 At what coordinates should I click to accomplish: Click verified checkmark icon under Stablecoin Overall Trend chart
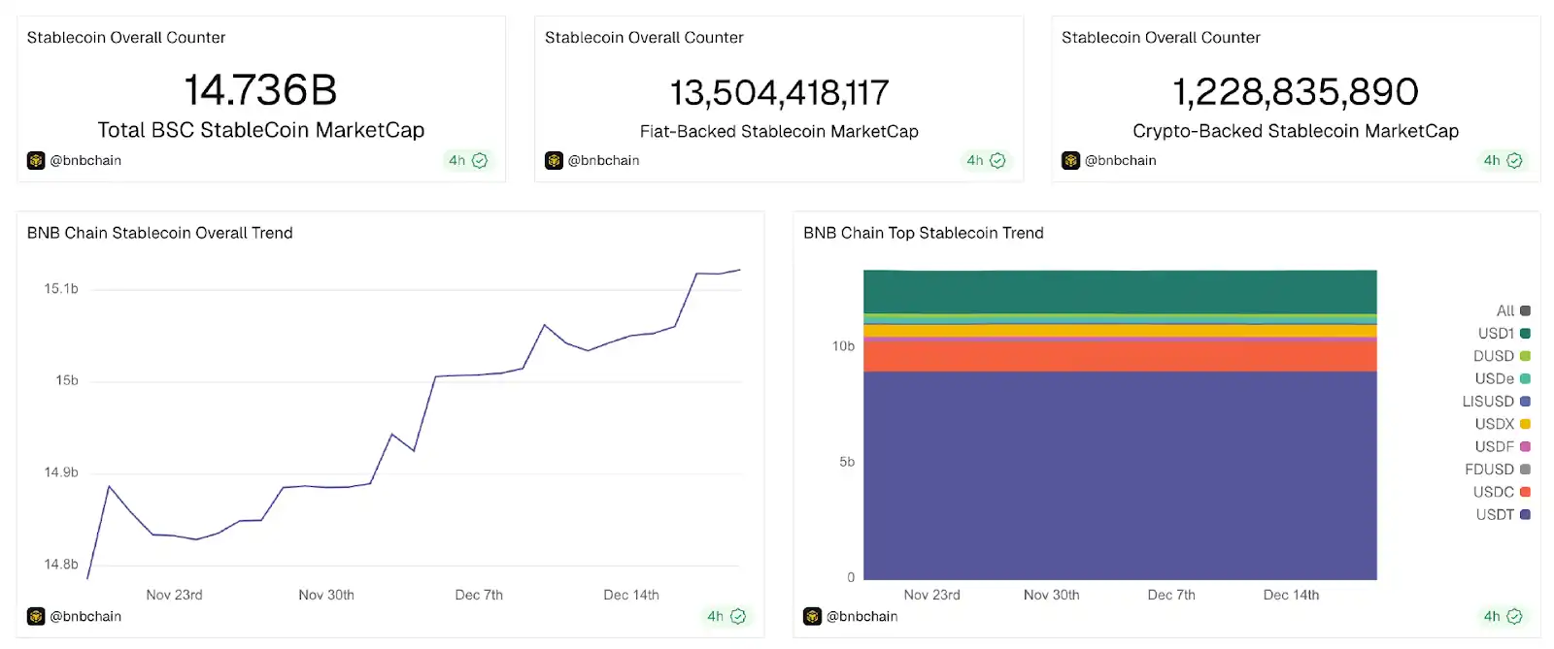coord(738,616)
